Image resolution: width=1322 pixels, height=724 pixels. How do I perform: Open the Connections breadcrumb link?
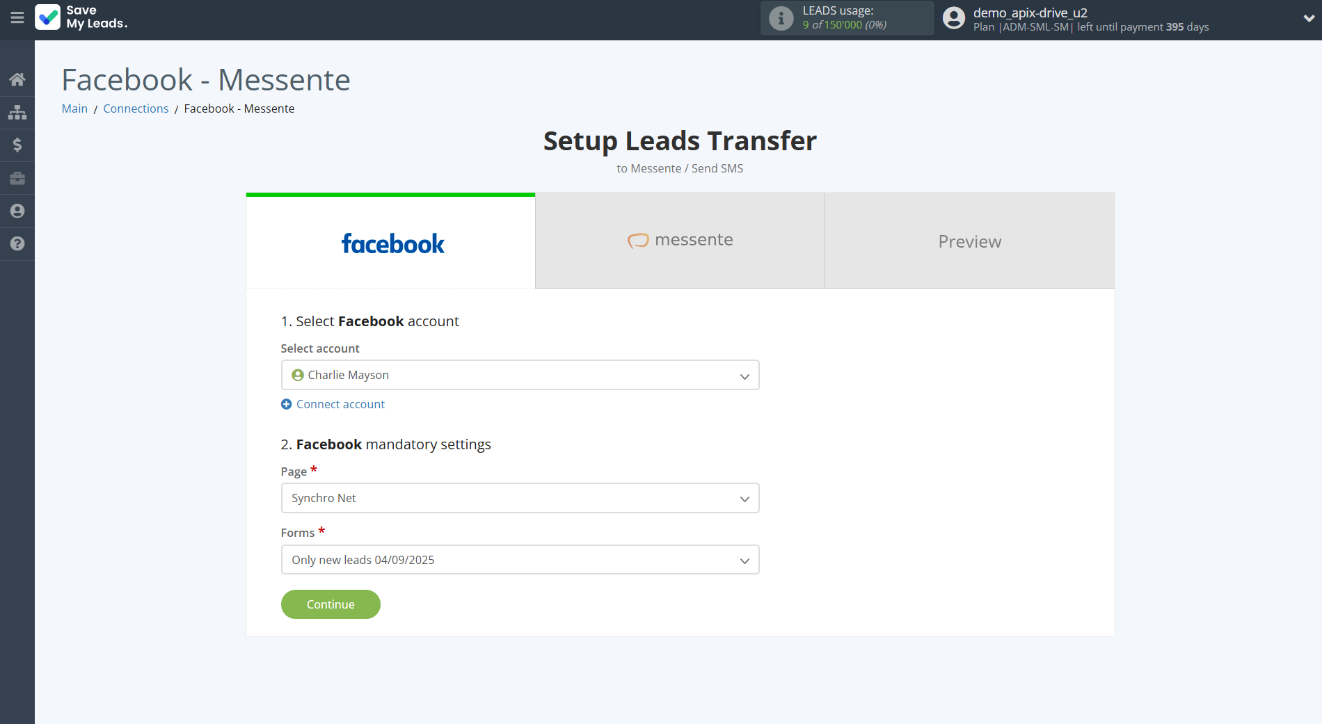136,108
